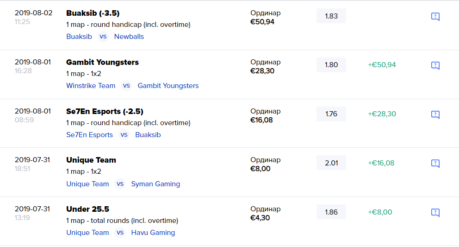Click the 1.76 odds box
Image resolution: width=459 pixels, height=247 pixels.
tap(331, 114)
